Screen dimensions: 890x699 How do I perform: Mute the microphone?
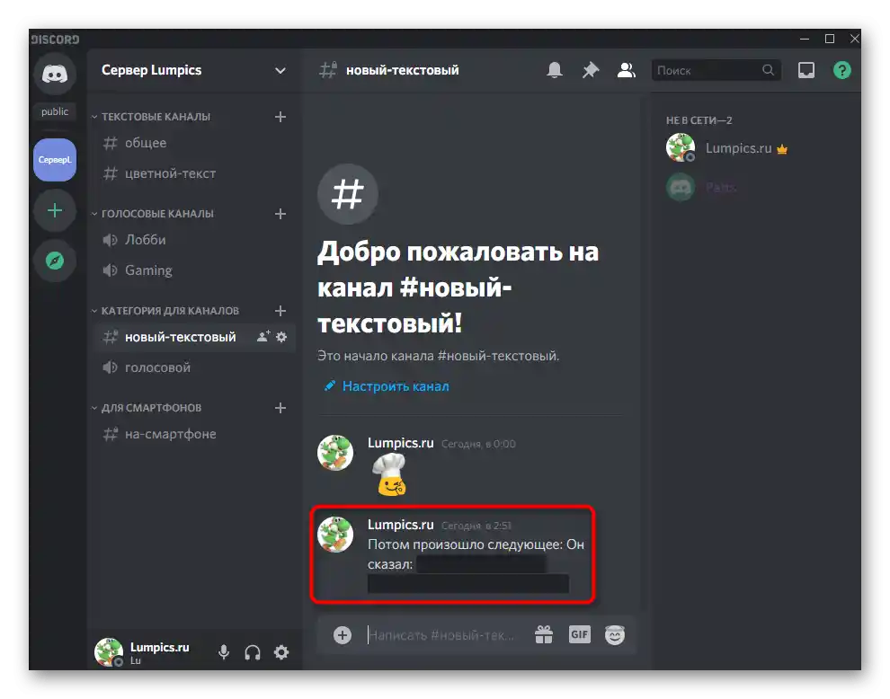click(224, 652)
